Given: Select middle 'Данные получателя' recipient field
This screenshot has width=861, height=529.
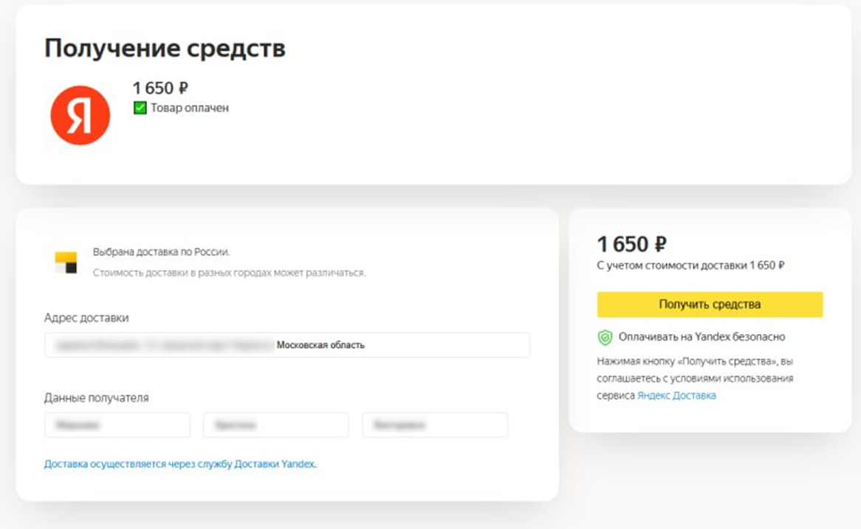Looking at the screenshot, I should coord(275,425).
